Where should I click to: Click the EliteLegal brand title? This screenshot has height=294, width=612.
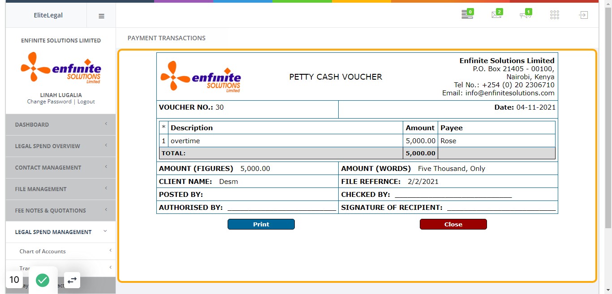(48, 15)
